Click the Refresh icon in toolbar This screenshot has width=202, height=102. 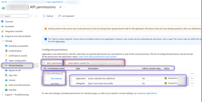click(x=44, y=16)
